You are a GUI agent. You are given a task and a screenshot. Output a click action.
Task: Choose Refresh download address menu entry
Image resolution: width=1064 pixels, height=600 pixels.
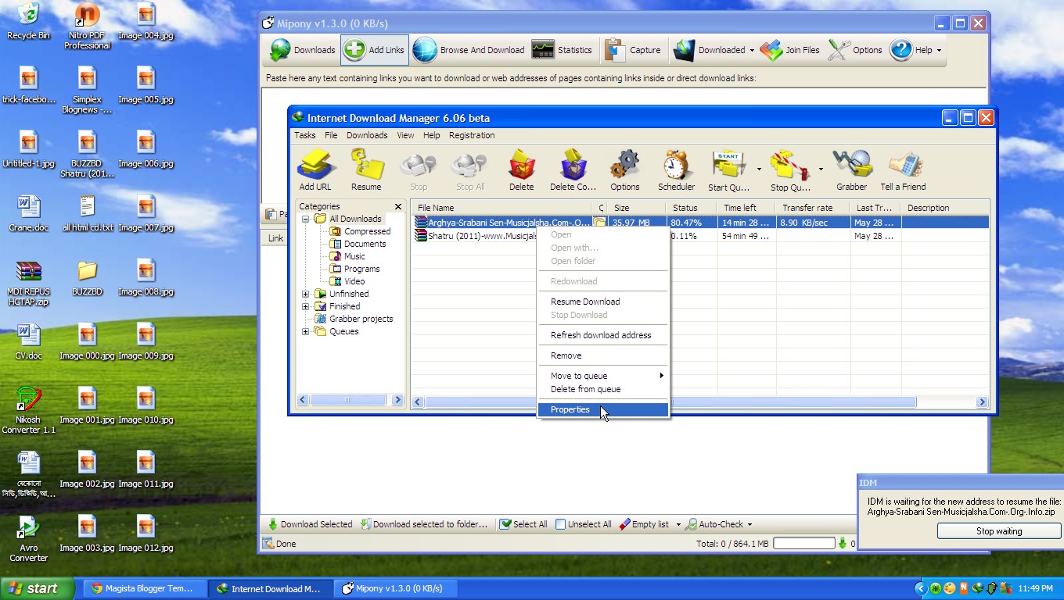click(x=603, y=335)
